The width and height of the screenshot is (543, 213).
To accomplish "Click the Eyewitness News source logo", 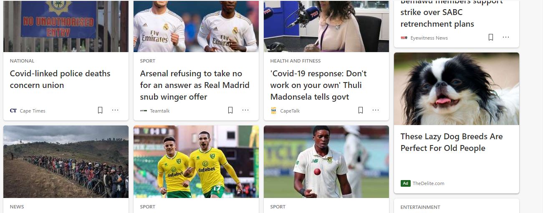I will (x=404, y=38).
